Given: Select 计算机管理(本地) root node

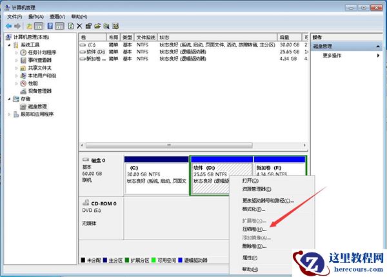Looking at the screenshot, I should pos(31,37).
